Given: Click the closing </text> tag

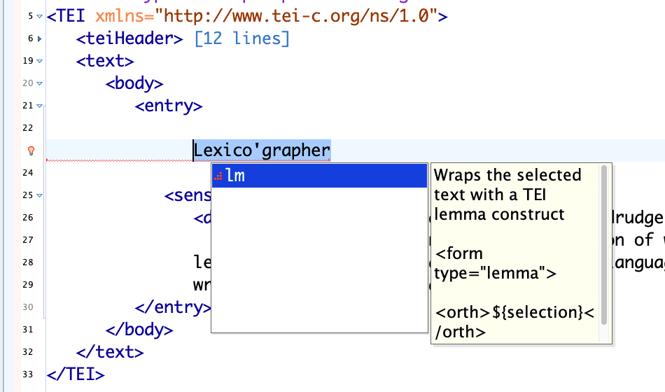Looking at the screenshot, I should click(109, 352).
